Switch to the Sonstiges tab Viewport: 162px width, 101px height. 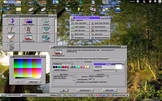93,59
